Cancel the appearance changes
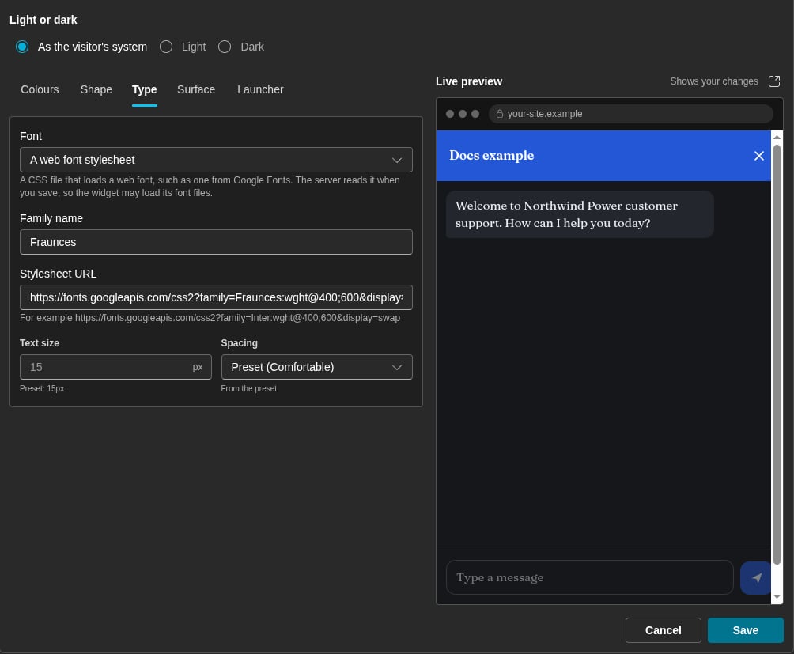Viewport: 794px width, 654px height. 663,630
